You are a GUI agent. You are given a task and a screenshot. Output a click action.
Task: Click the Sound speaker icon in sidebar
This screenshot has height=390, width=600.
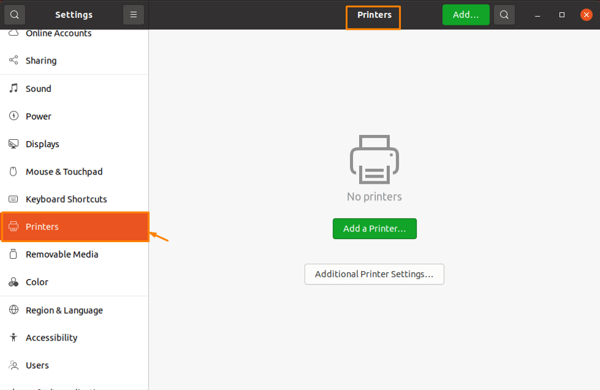13,88
